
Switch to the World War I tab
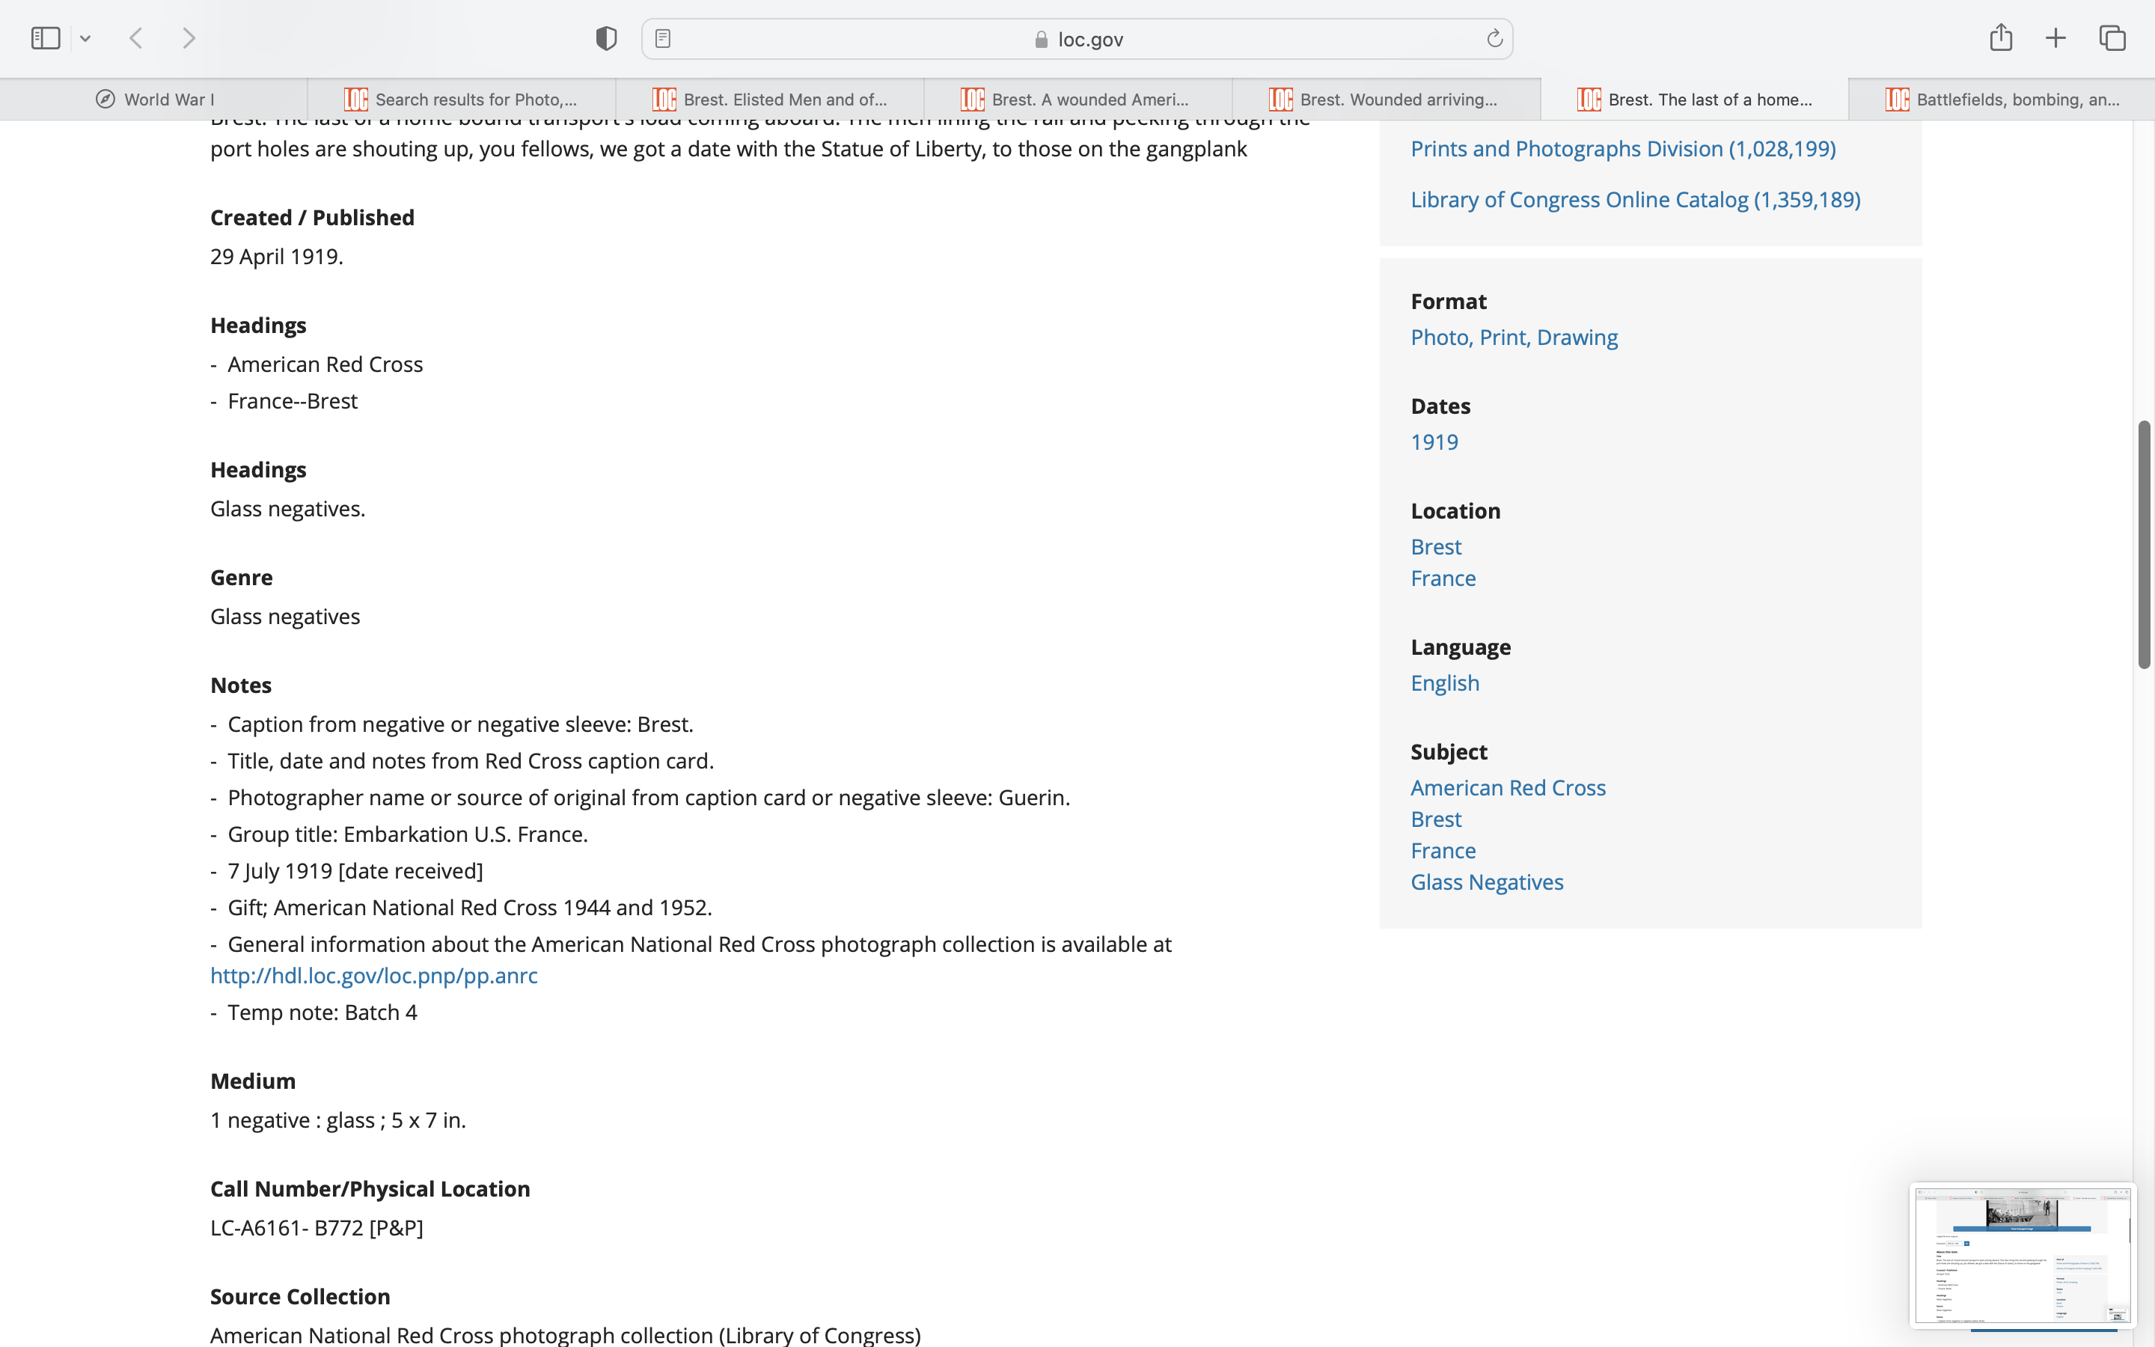[x=155, y=100]
